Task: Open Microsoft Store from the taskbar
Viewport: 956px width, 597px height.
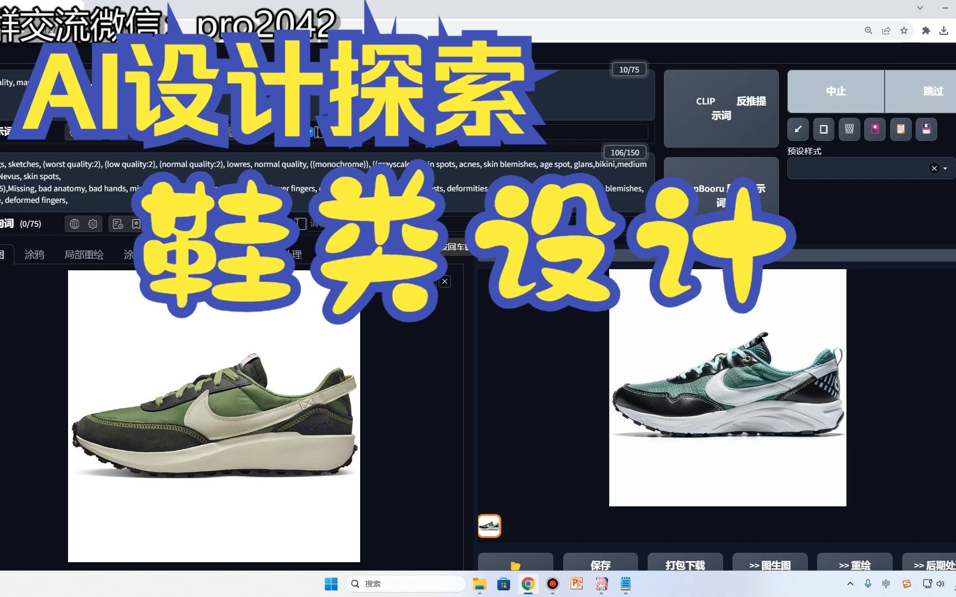Action: click(x=503, y=584)
